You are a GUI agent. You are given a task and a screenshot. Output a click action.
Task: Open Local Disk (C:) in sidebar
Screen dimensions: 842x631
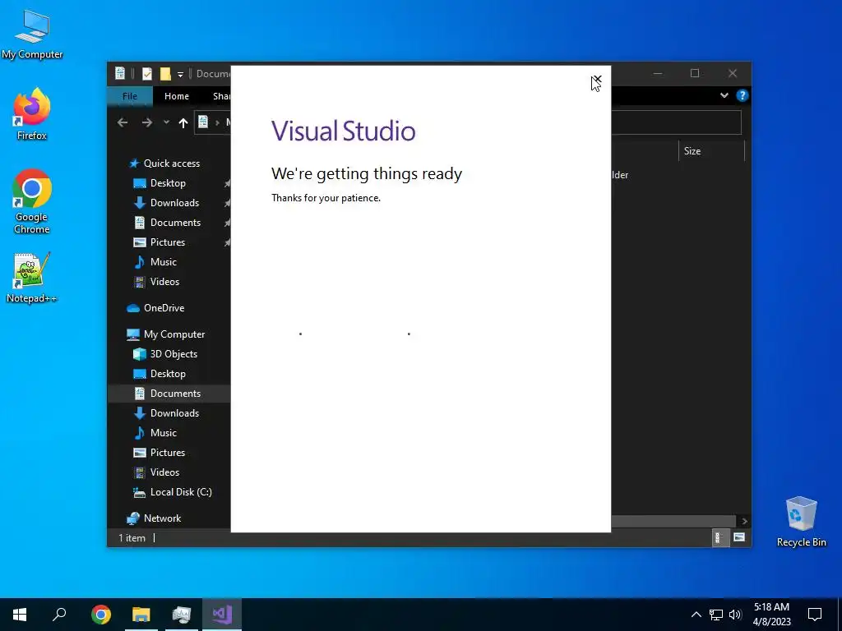[x=181, y=492]
